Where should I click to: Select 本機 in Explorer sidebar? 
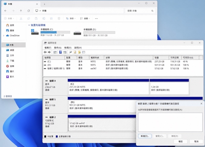[14, 45]
